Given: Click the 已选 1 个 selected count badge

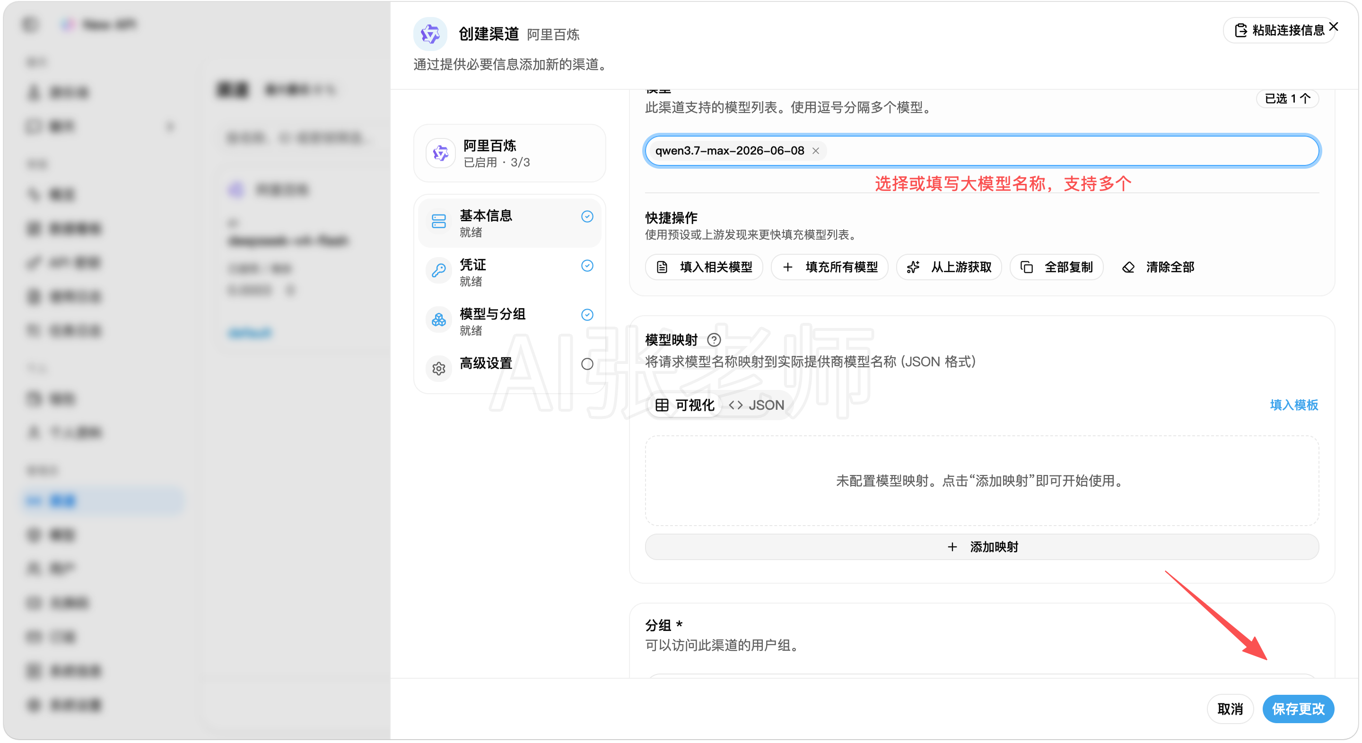Looking at the screenshot, I should pyautogui.click(x=1287, y=98).
